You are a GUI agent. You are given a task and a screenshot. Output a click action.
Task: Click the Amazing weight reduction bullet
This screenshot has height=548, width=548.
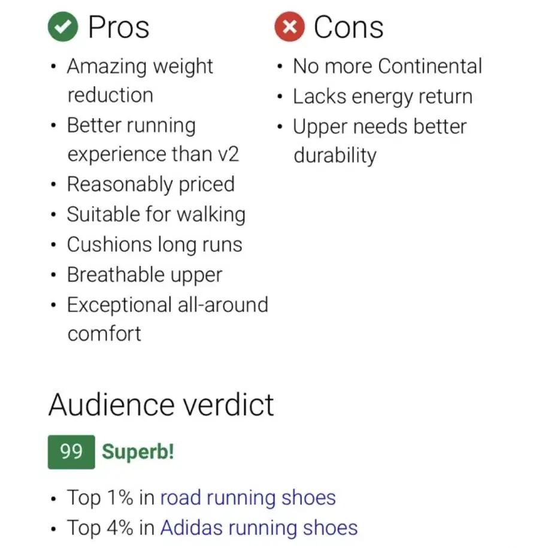(140, 81)
